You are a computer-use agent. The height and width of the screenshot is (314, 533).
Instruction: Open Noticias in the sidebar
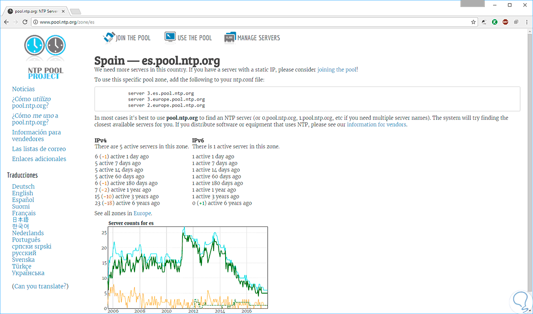[x=23, y=89]
